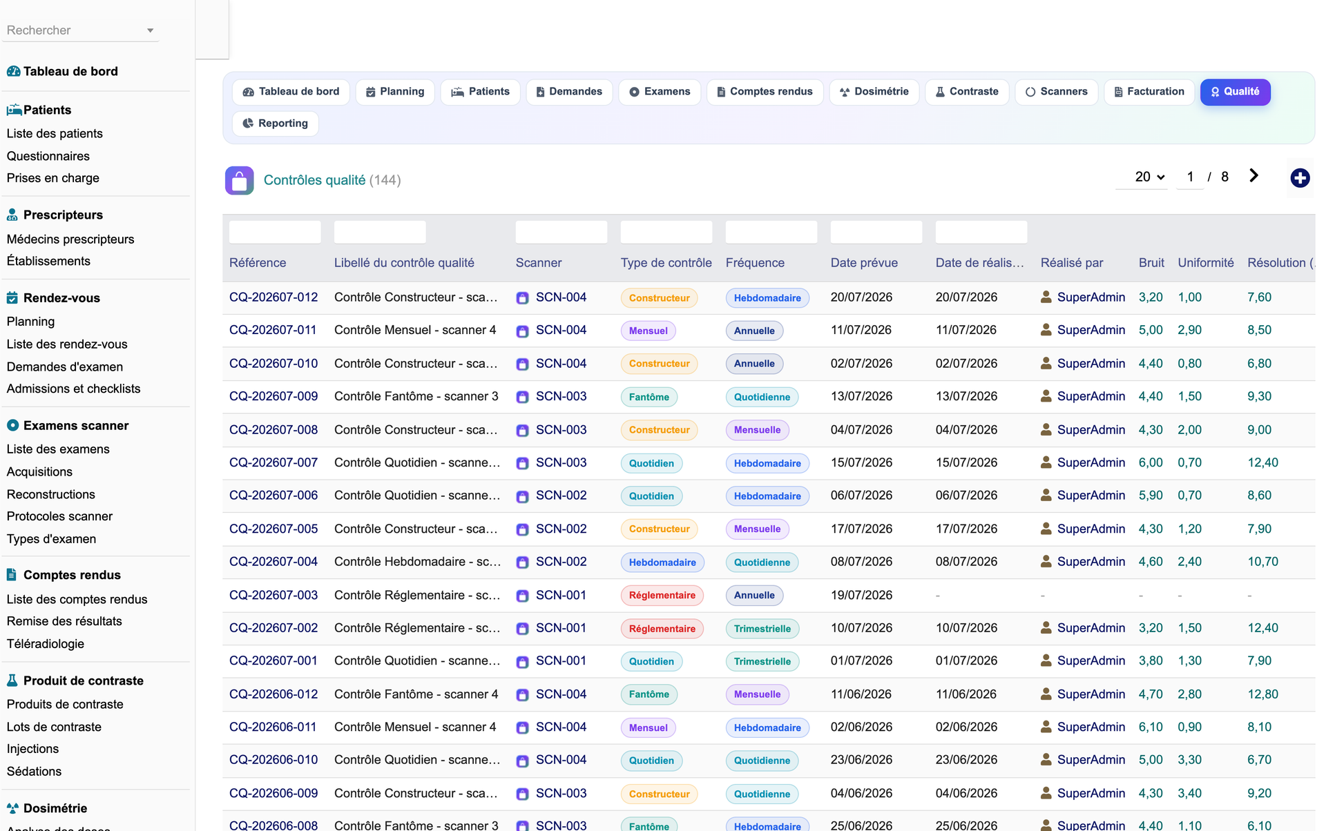
Task: Open the Rechercher dropdown in the sidebar
Action: 80,30
